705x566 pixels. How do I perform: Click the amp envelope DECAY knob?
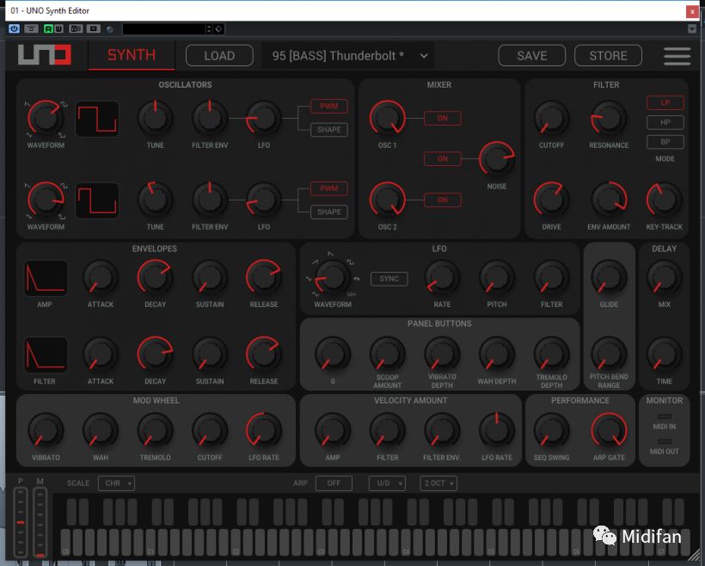coord(155,277)
